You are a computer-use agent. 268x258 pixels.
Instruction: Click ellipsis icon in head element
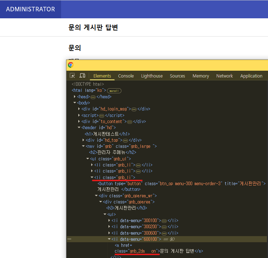click(93, 97)
